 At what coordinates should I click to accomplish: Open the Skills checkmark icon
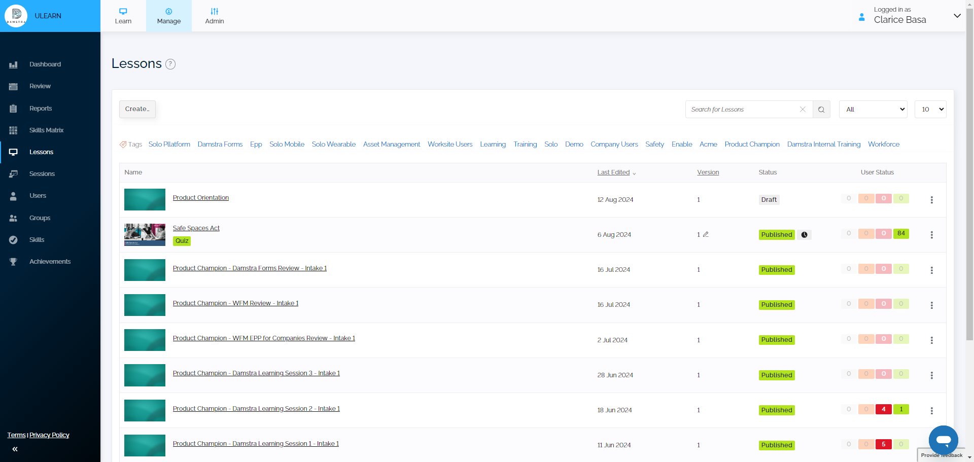[13, 240]
